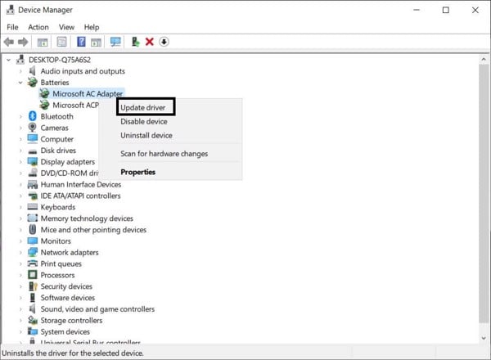Click the Network adapters icon

[33, 252]
